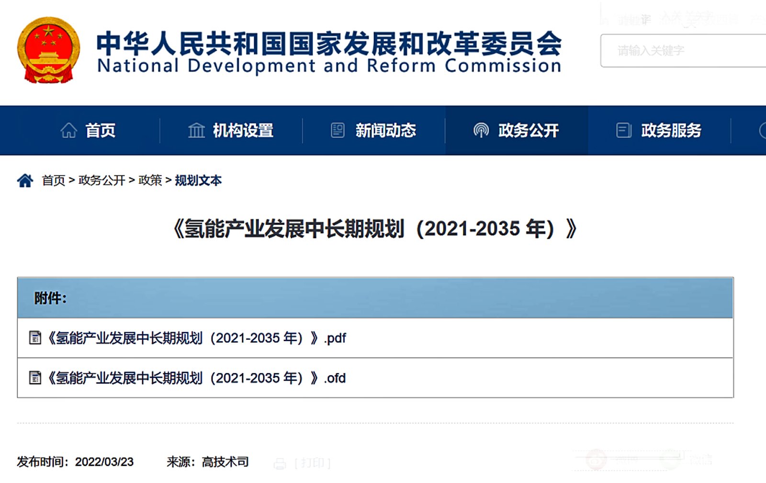Go to 政策 in the breadcrumb
This screenshot has width=766, height=483.
(x=150, y=180)
